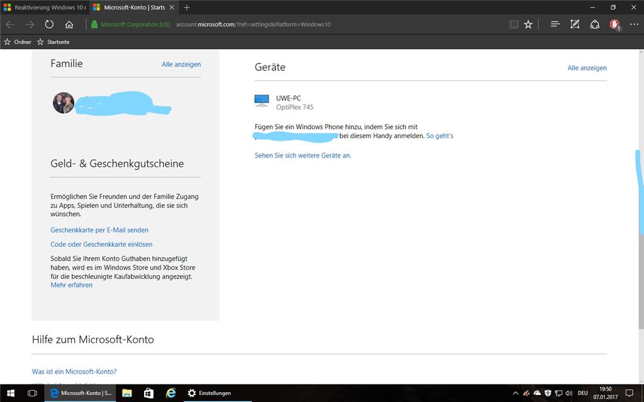This screenshot has width=644, height=402.
Task: Click the So geht's link
Action: pos(440,136)
